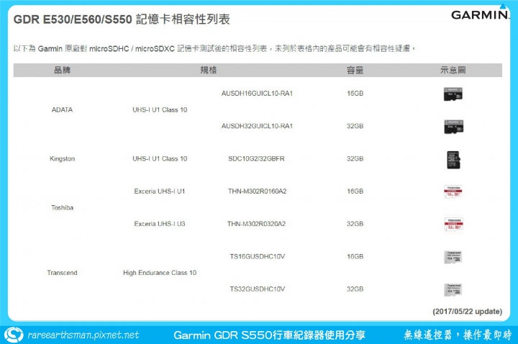Click the Transcend 32GB card image
518x344 pixels.
[x=453, y=289]
